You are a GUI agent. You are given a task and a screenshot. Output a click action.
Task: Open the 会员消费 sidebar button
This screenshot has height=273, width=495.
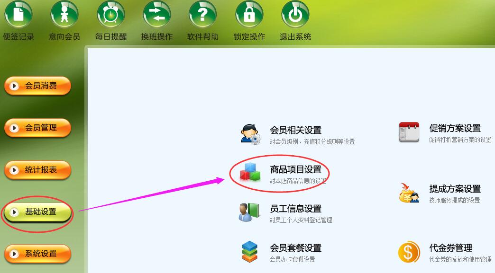tap(37, 86)
